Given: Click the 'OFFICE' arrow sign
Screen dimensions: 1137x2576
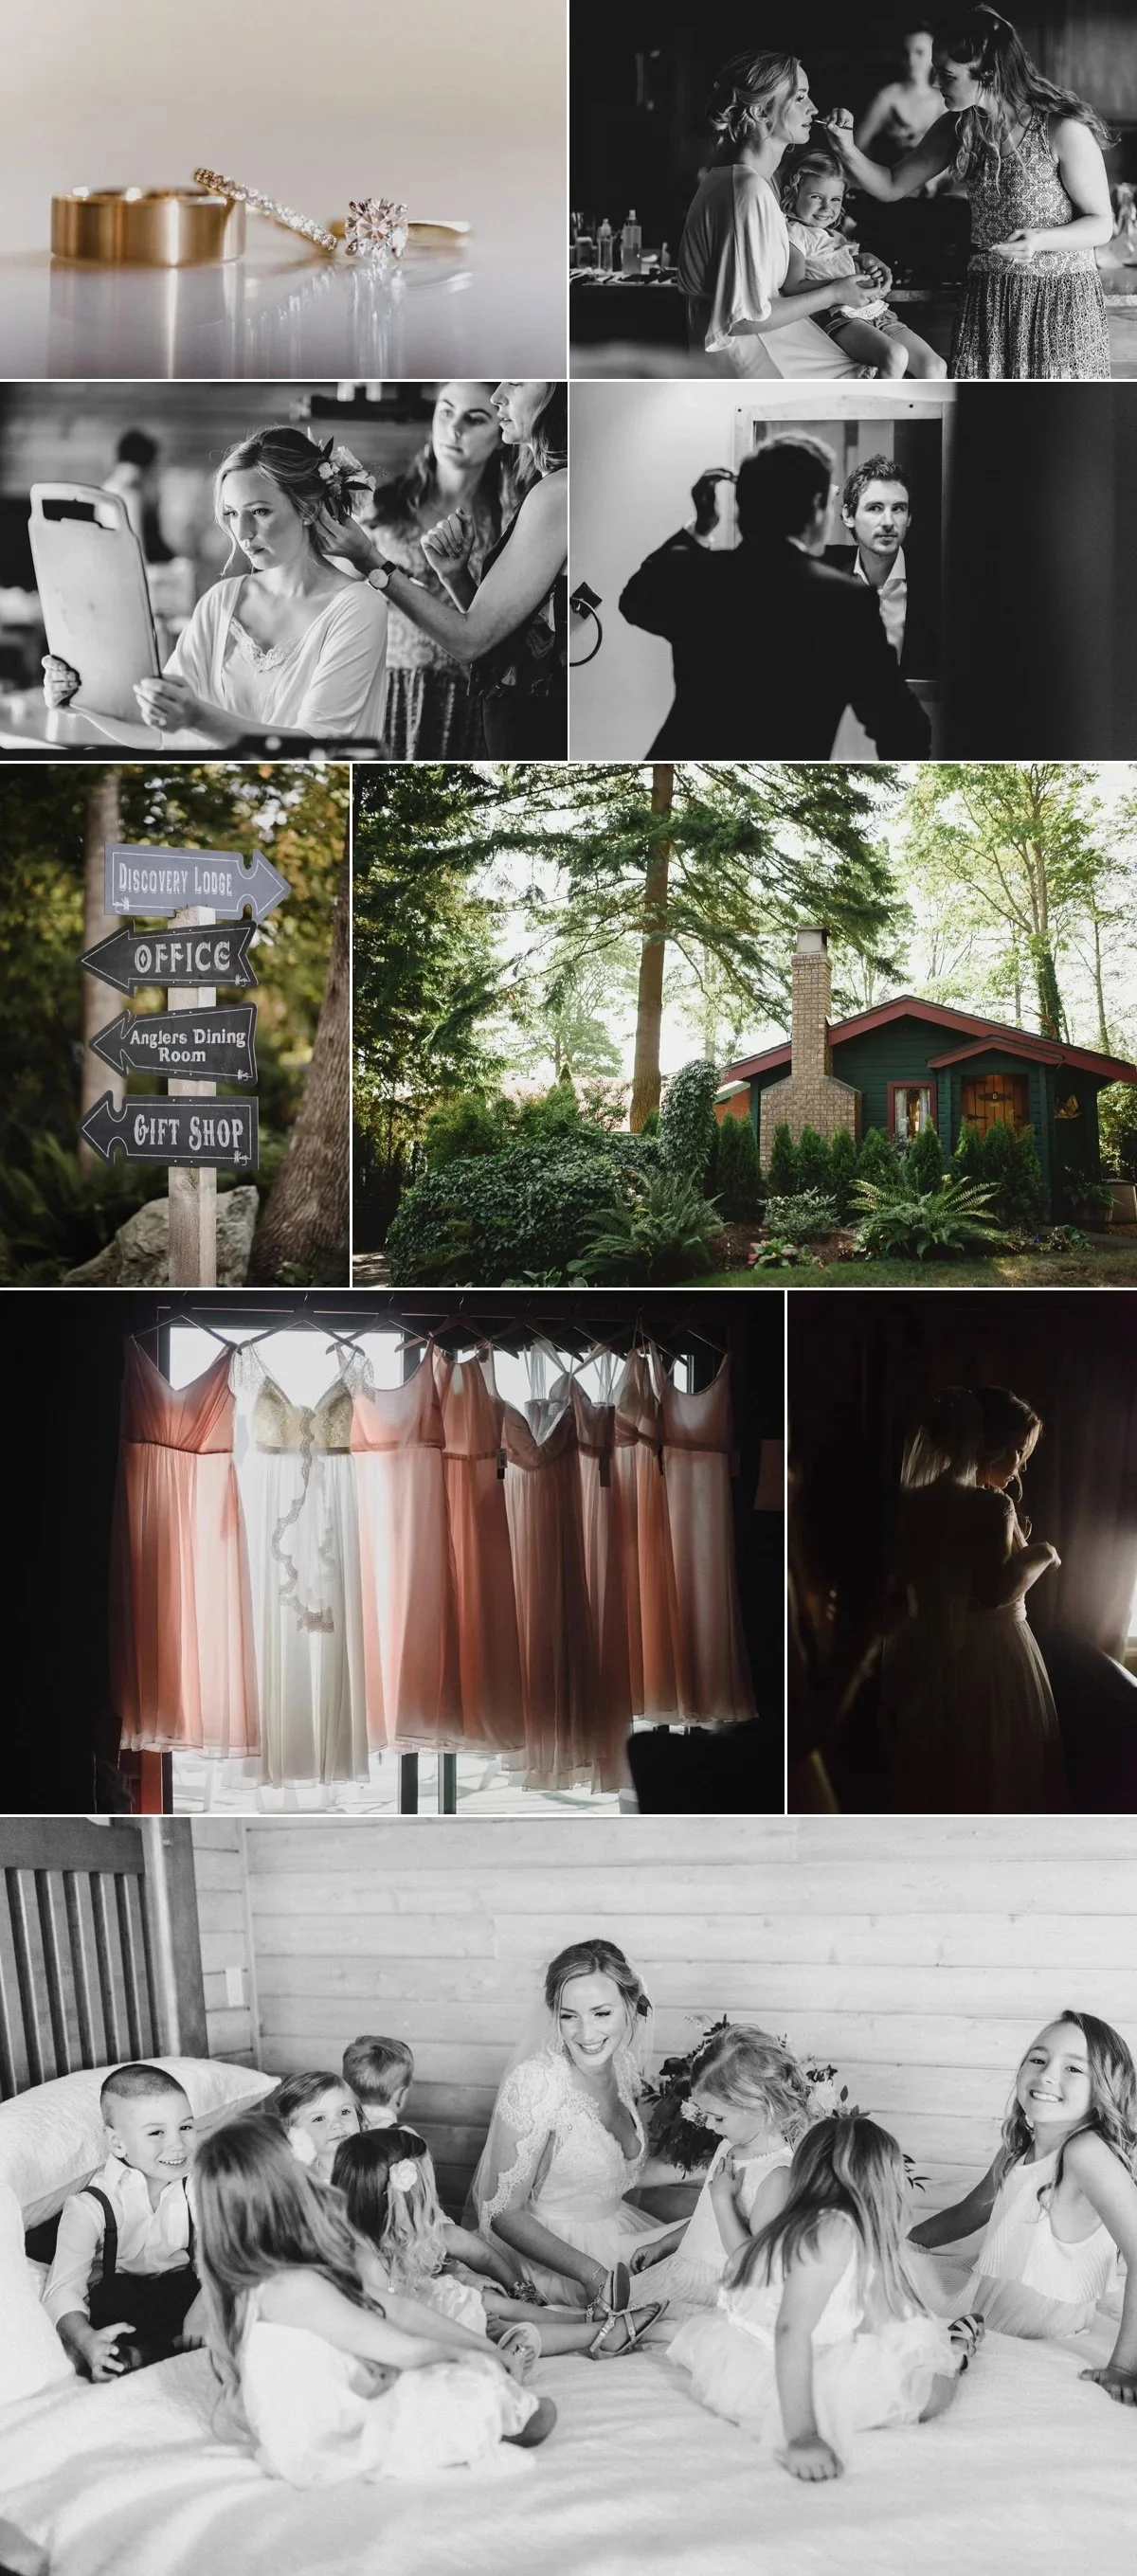Looking at the screenshot, I should click(170, 957).
